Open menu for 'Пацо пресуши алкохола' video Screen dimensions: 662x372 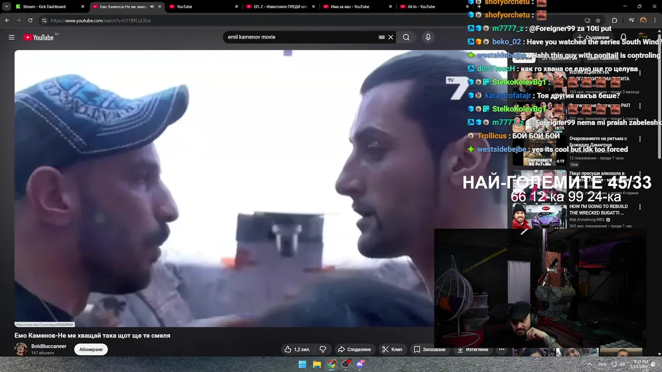tap(640, 174)
